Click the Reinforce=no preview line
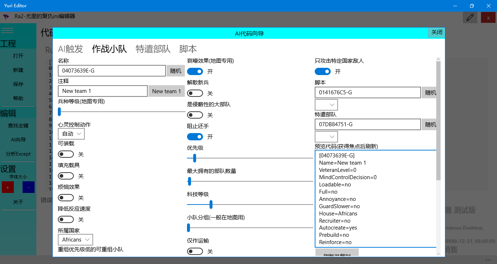Screen dimensions: 497x264 pos(335,243)
